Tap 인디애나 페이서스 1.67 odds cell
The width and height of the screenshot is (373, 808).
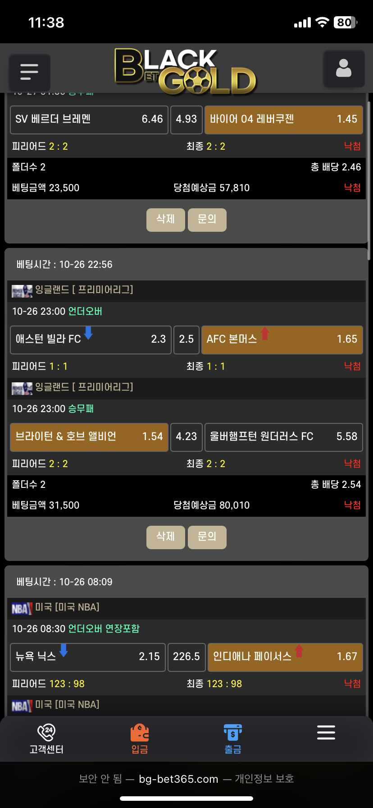click(285, 657)
